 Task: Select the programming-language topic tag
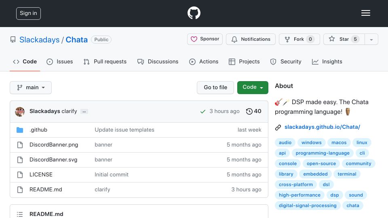tap(323, 153)
